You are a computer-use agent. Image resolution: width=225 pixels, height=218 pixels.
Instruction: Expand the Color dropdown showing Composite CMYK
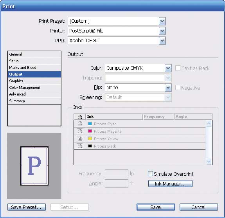pyautogui.click(x=168, y=68)
